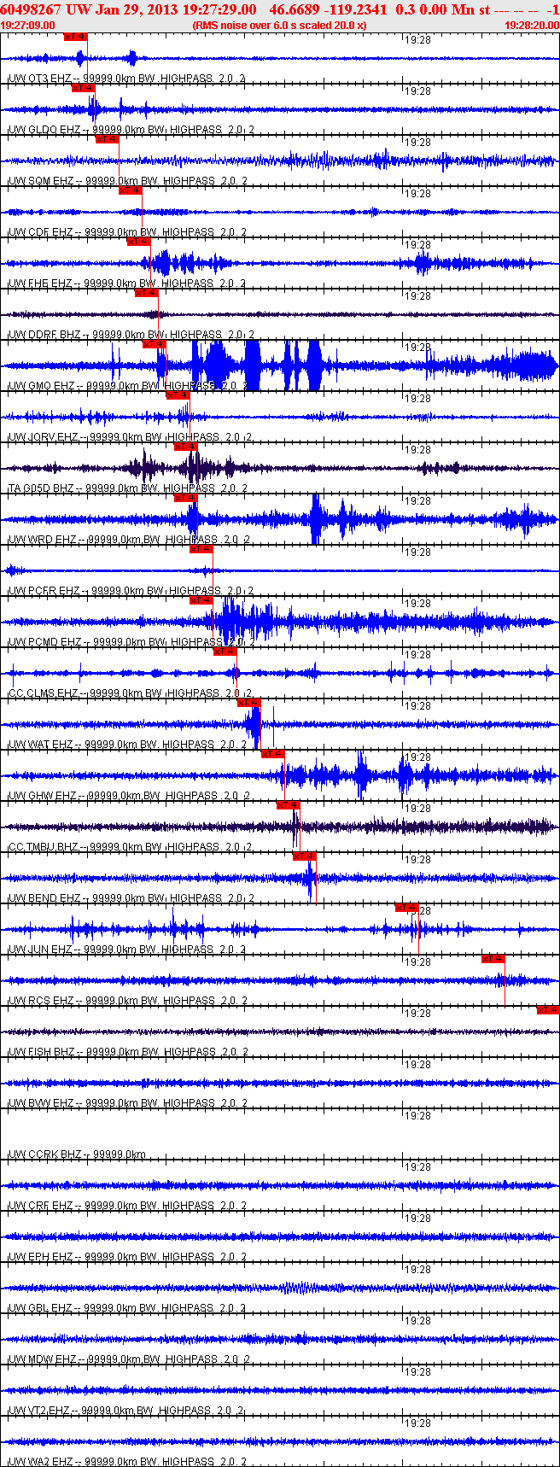This screenshot has width=560, height=1467.
Task: Select the pick flag on the PCMD trace
Action: (x=201, y=600)
